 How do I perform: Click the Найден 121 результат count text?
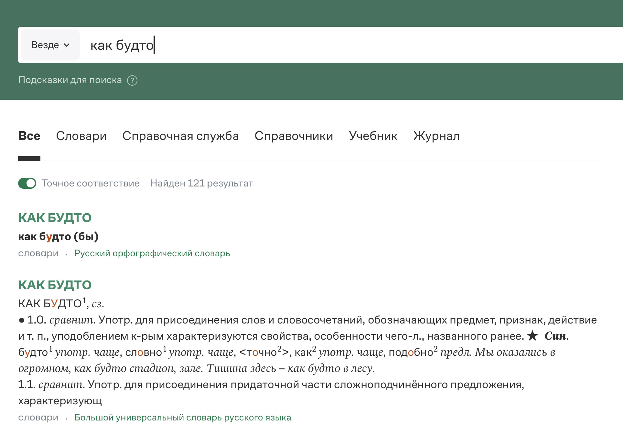201,183
